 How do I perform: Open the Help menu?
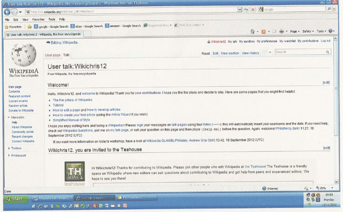point(62,19)
